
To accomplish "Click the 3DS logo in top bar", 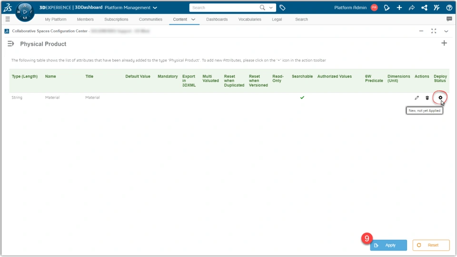I will (x=8, y=8).
